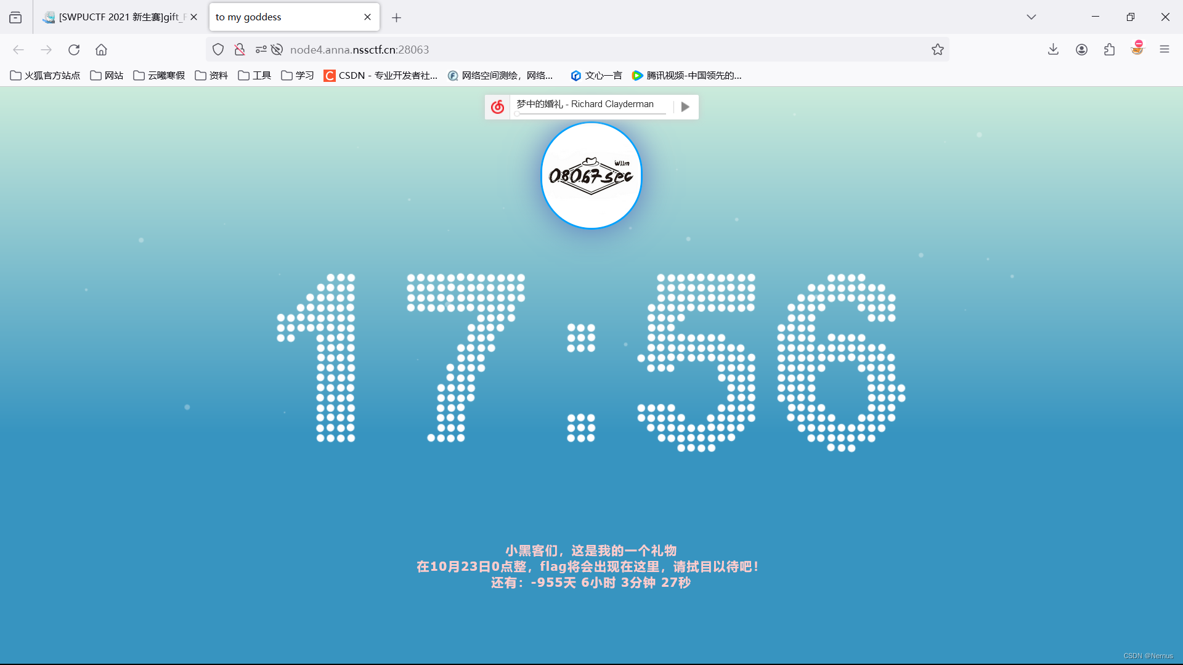Open the 文心一言 bookmark
Image resolution: width=1183 pixels, height=665 pixels.
(x=595, y=75)
